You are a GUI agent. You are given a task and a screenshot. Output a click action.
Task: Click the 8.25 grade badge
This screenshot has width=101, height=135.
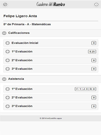(92, 52)
